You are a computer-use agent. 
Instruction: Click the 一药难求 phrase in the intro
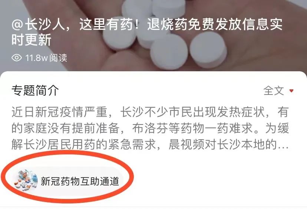point(228,128)
